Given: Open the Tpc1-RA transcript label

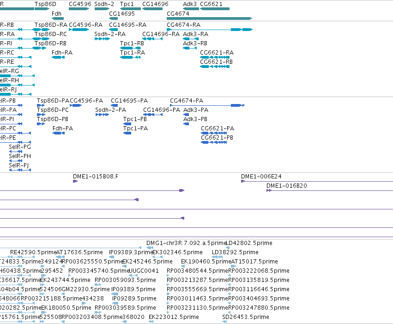Looking at the screenshot, I should (x=133, y=53).
